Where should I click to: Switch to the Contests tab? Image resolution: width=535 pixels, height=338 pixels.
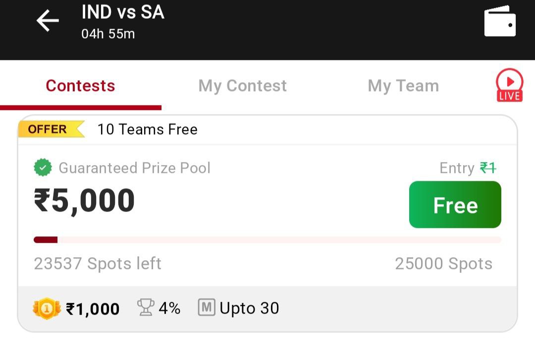(x=80, y=86)
